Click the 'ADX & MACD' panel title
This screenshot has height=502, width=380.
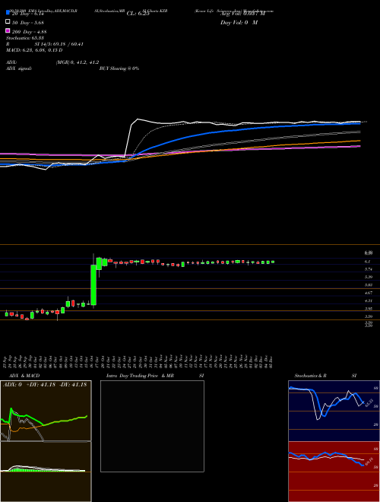(24, 376)
